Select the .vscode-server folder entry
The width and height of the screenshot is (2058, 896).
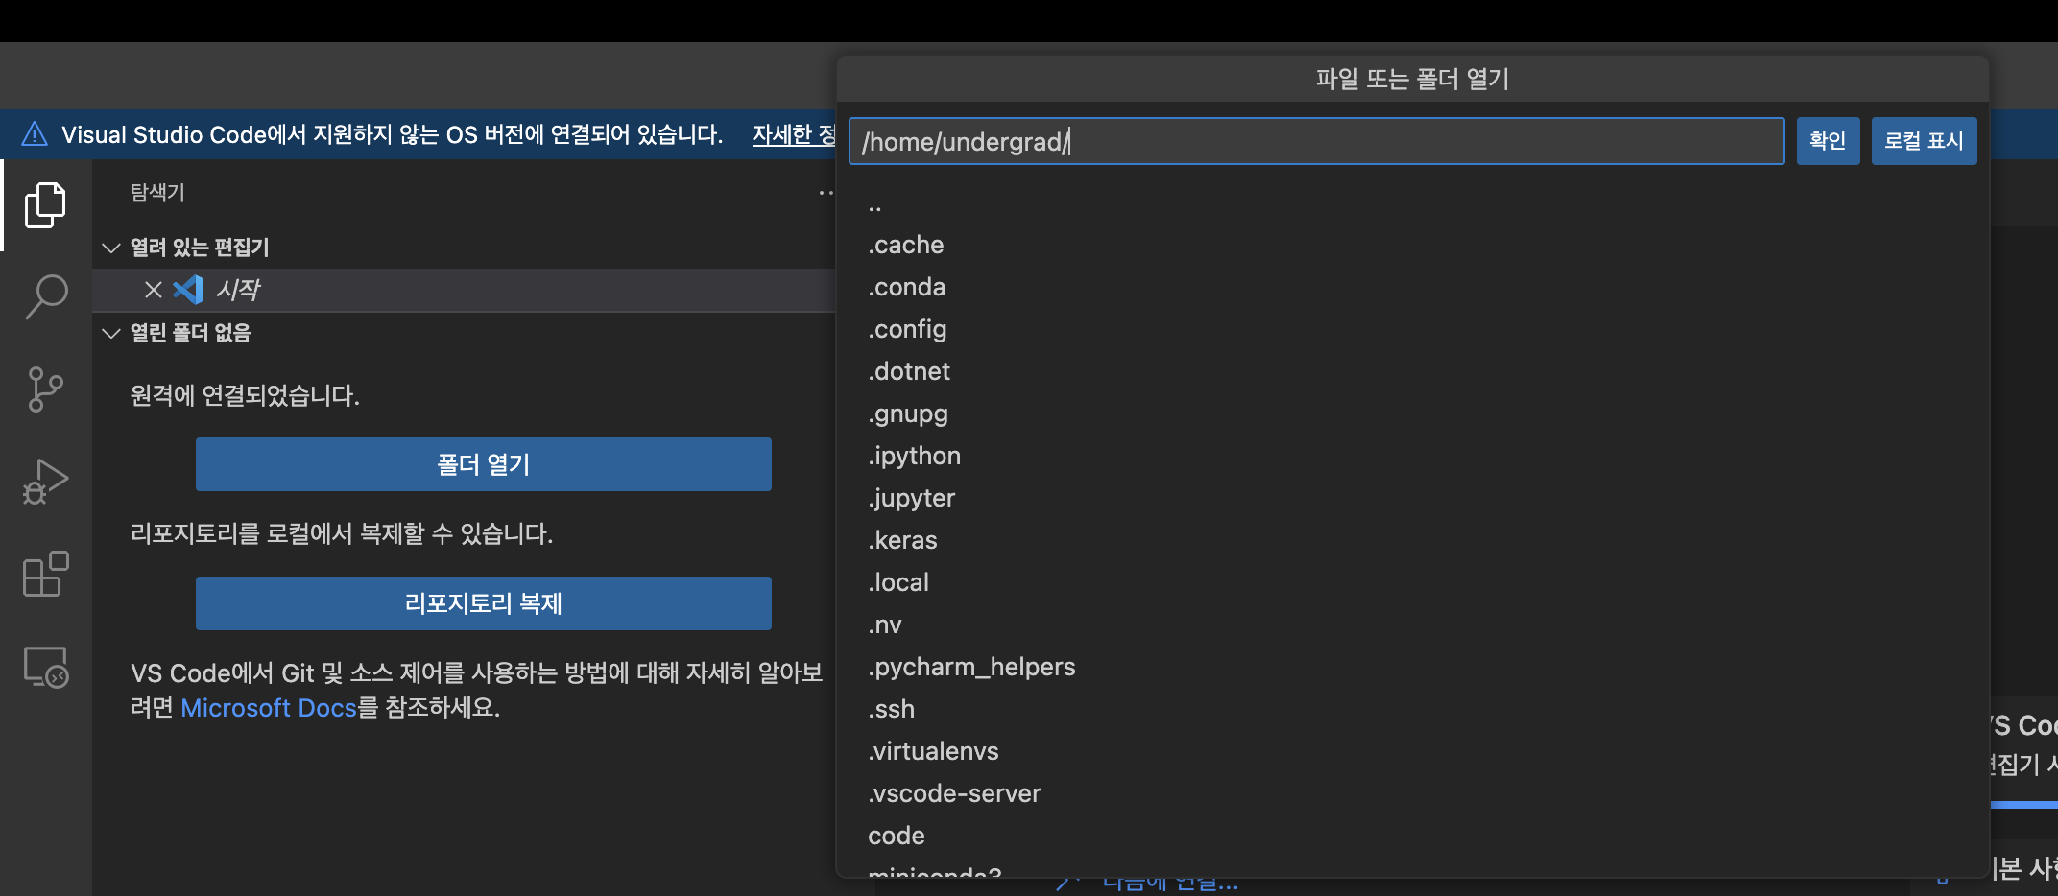coord(1412,794)
